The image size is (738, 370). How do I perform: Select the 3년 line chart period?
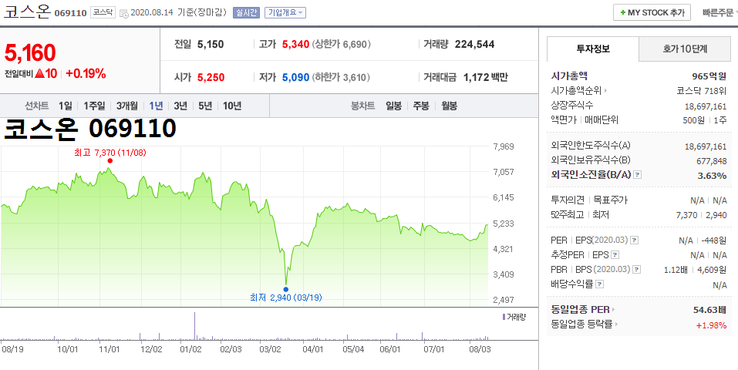pyautogui.click(x=180, y=106)
